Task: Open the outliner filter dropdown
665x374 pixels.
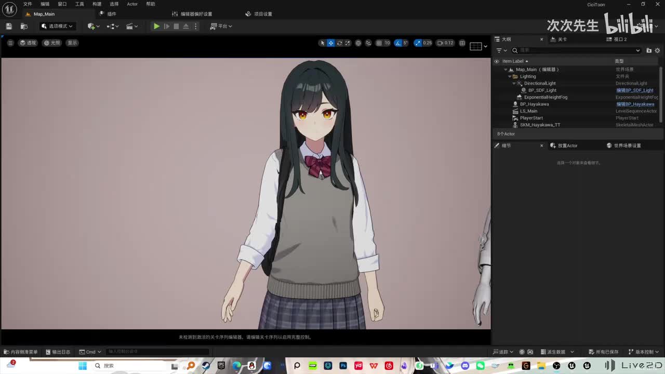Action: point(501,50)
